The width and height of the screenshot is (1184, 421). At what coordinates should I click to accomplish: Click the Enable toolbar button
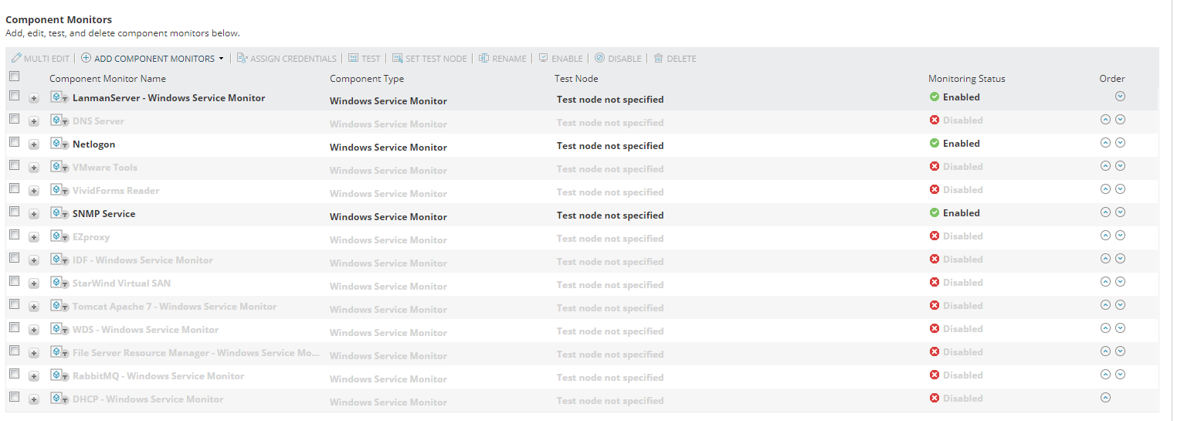tap(561, 59)
